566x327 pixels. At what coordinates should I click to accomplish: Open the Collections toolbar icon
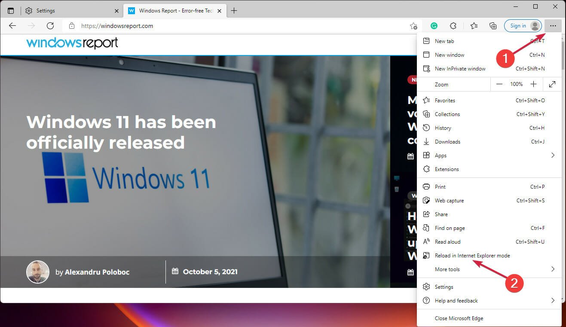[x=493, y=26]
